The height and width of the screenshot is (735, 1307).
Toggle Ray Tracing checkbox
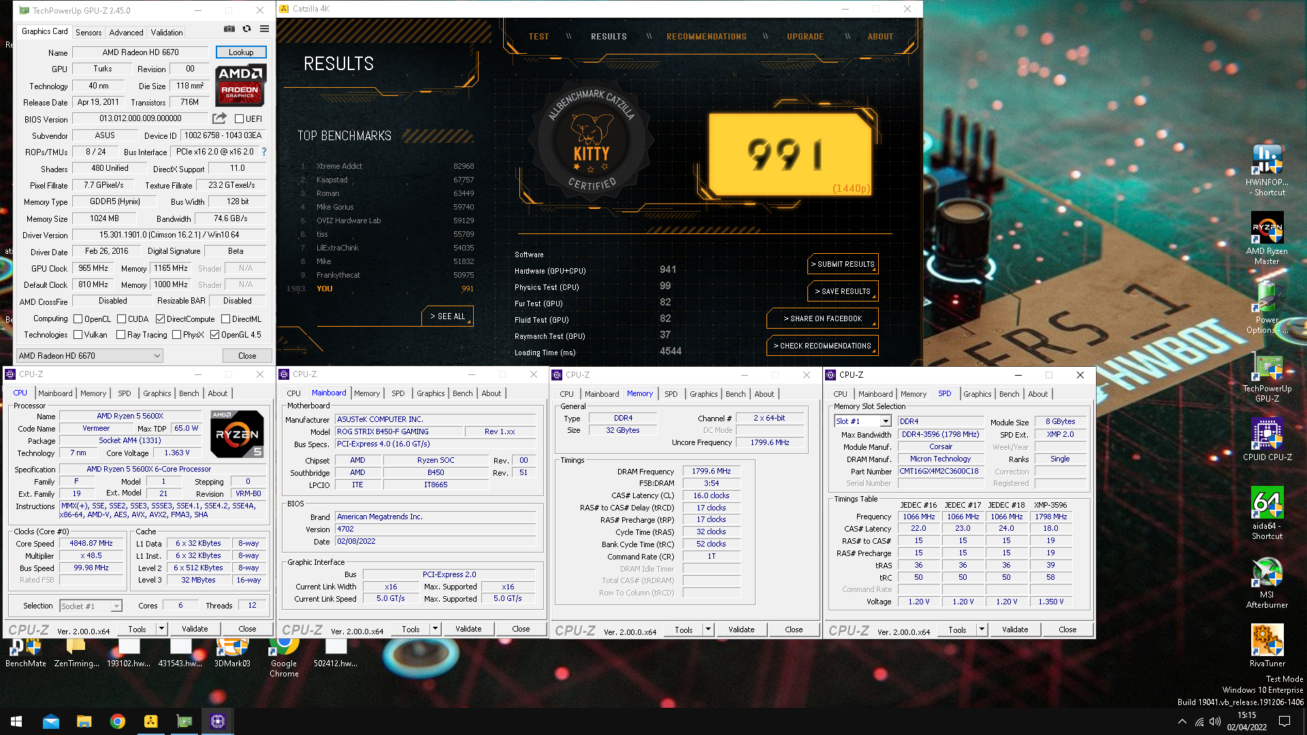point(120,335)
